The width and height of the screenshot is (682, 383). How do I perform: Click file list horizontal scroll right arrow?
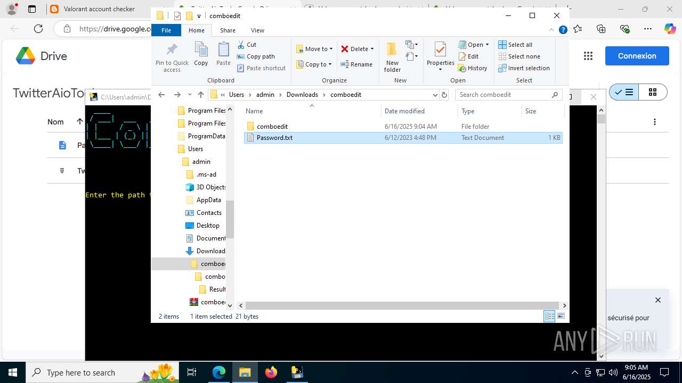point(564,305)
